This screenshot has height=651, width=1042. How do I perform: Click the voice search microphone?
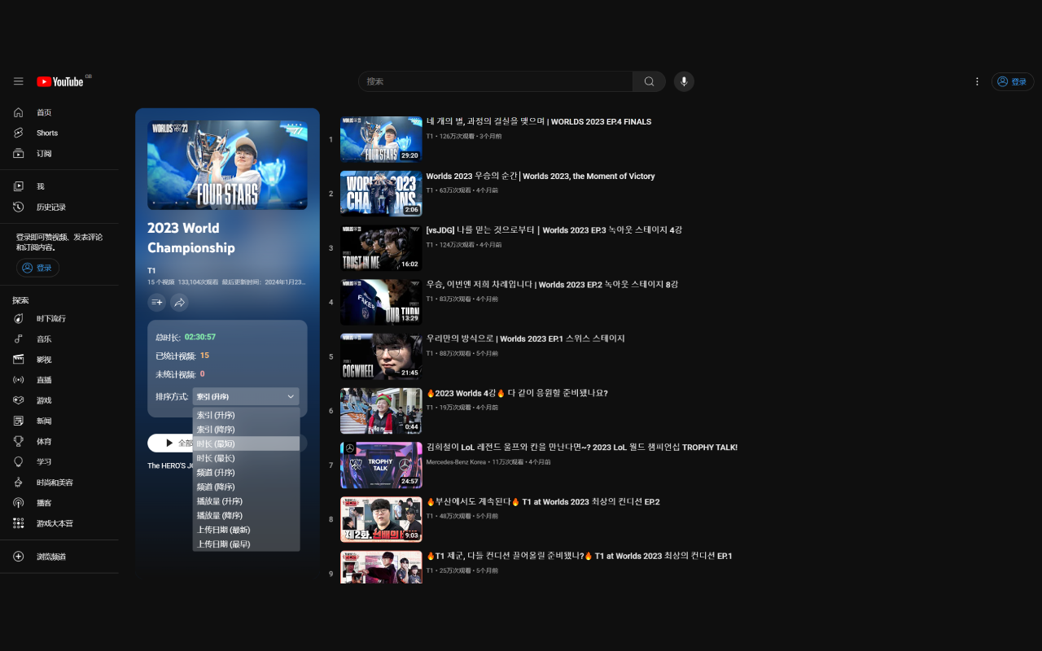684,81
